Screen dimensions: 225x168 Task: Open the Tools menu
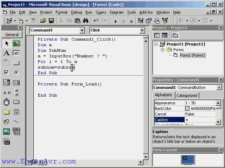(131, 13)
